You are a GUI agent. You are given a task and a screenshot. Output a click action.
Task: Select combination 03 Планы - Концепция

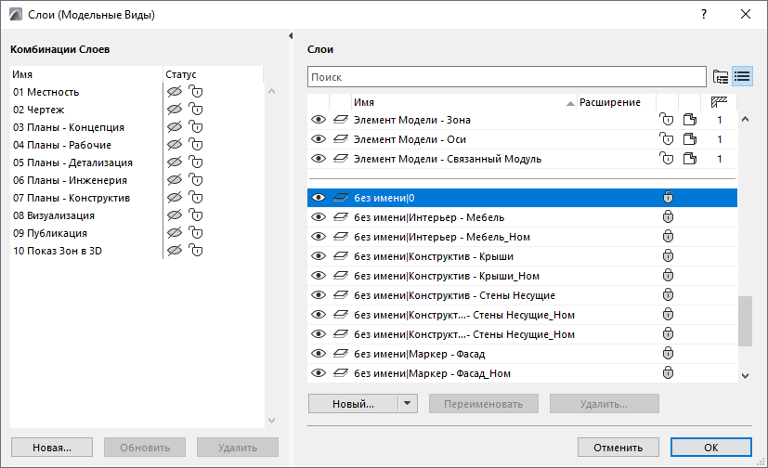pos(69,127)
